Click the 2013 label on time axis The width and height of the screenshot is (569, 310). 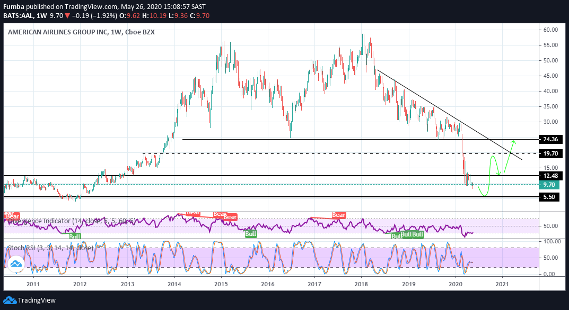127,283
